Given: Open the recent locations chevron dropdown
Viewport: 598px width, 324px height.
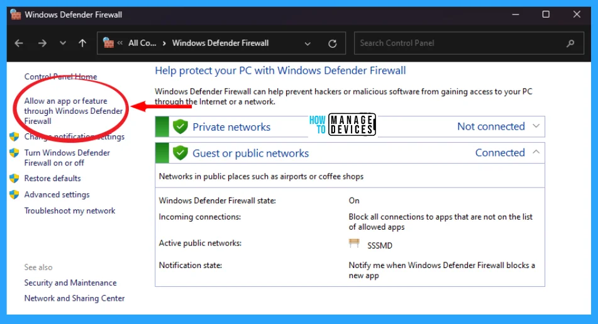Looking at the screenshot, I should click(63, 43).
